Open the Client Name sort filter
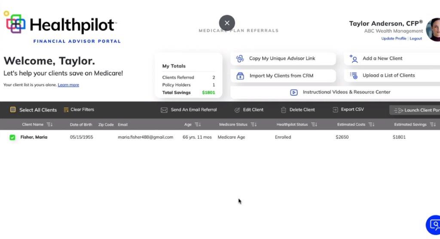The height and width of the screenshot is (239, 440). [49, 124]
